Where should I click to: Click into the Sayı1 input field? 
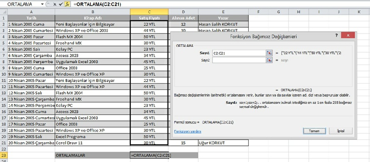coord(239,53)
